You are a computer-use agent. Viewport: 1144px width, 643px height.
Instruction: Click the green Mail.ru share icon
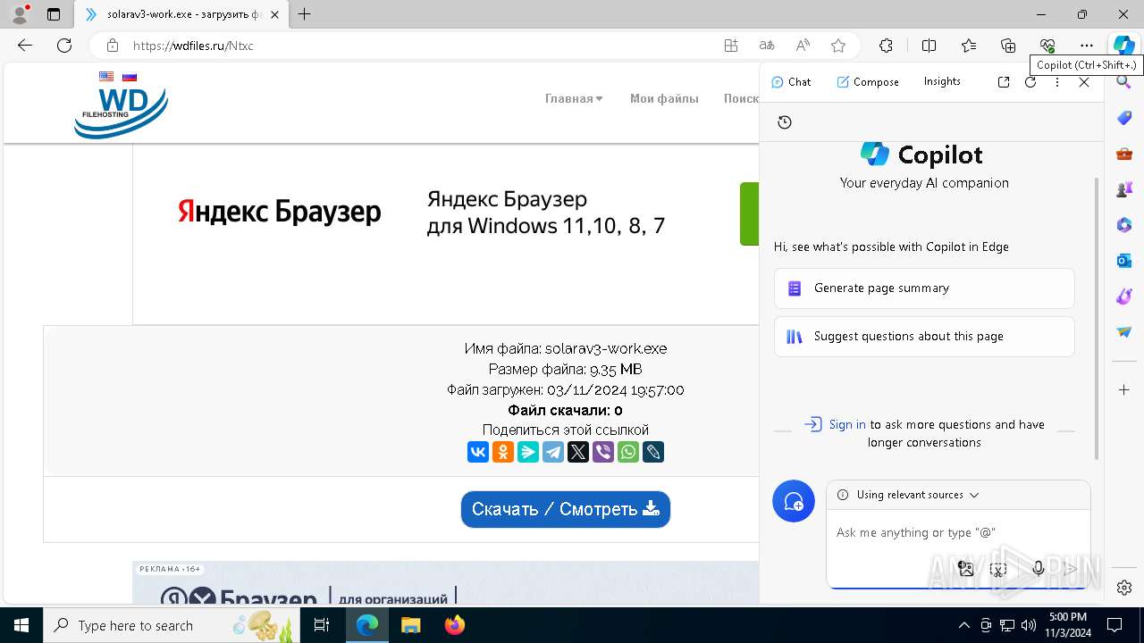click(x=528, y=452)
